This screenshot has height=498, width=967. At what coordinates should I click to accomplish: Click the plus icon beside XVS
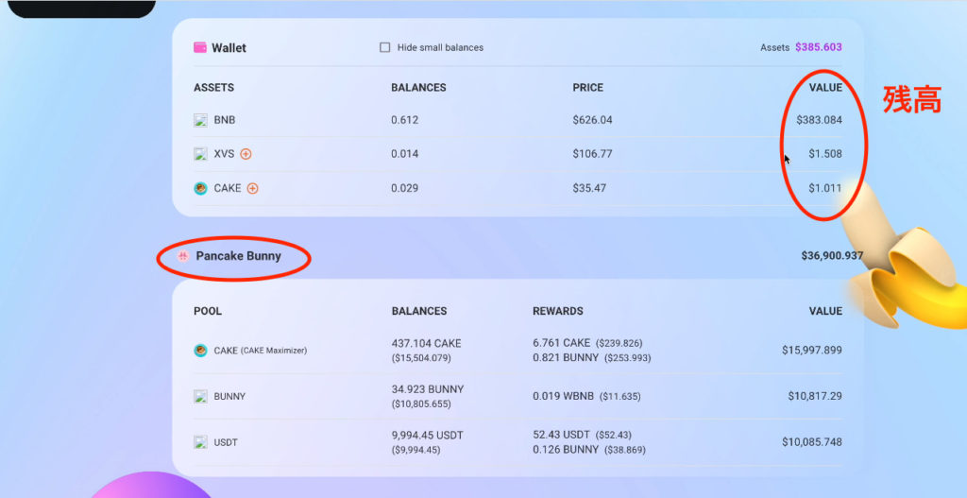246,154
